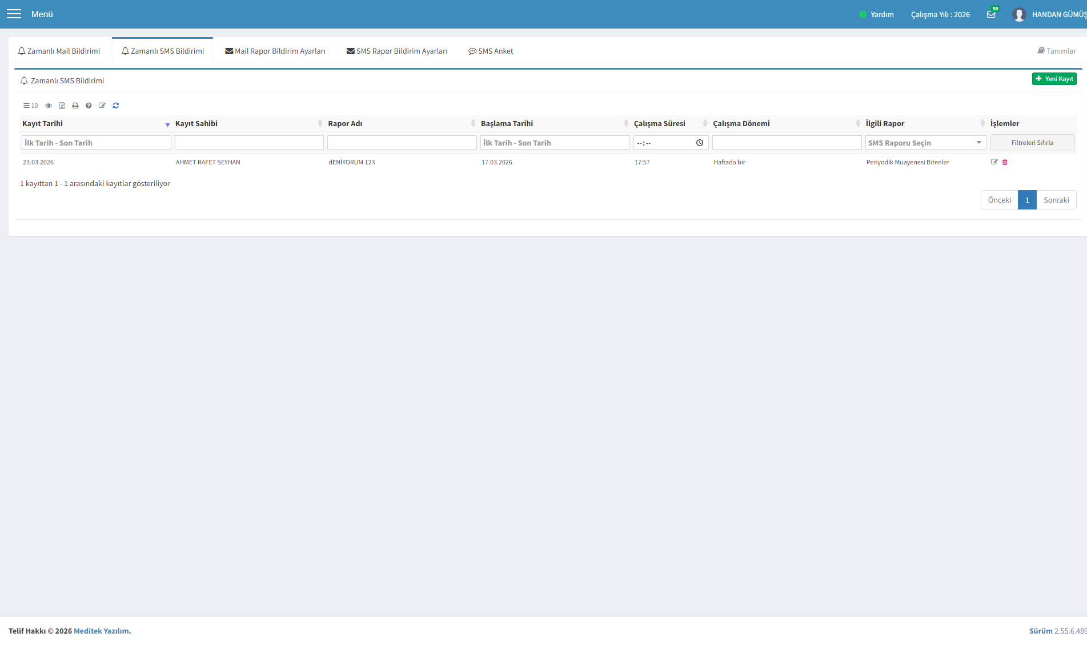
Task: Create a new record with Yeni Kayıt
Action: pyautogui.click(x=1054, y=79)
